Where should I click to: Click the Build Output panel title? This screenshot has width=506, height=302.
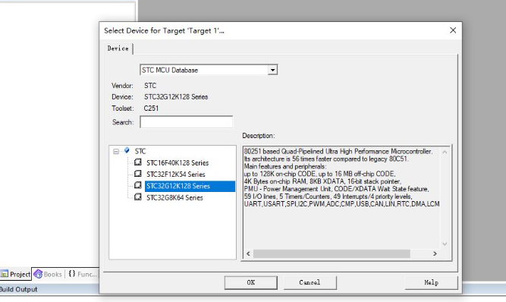[19, 289]
